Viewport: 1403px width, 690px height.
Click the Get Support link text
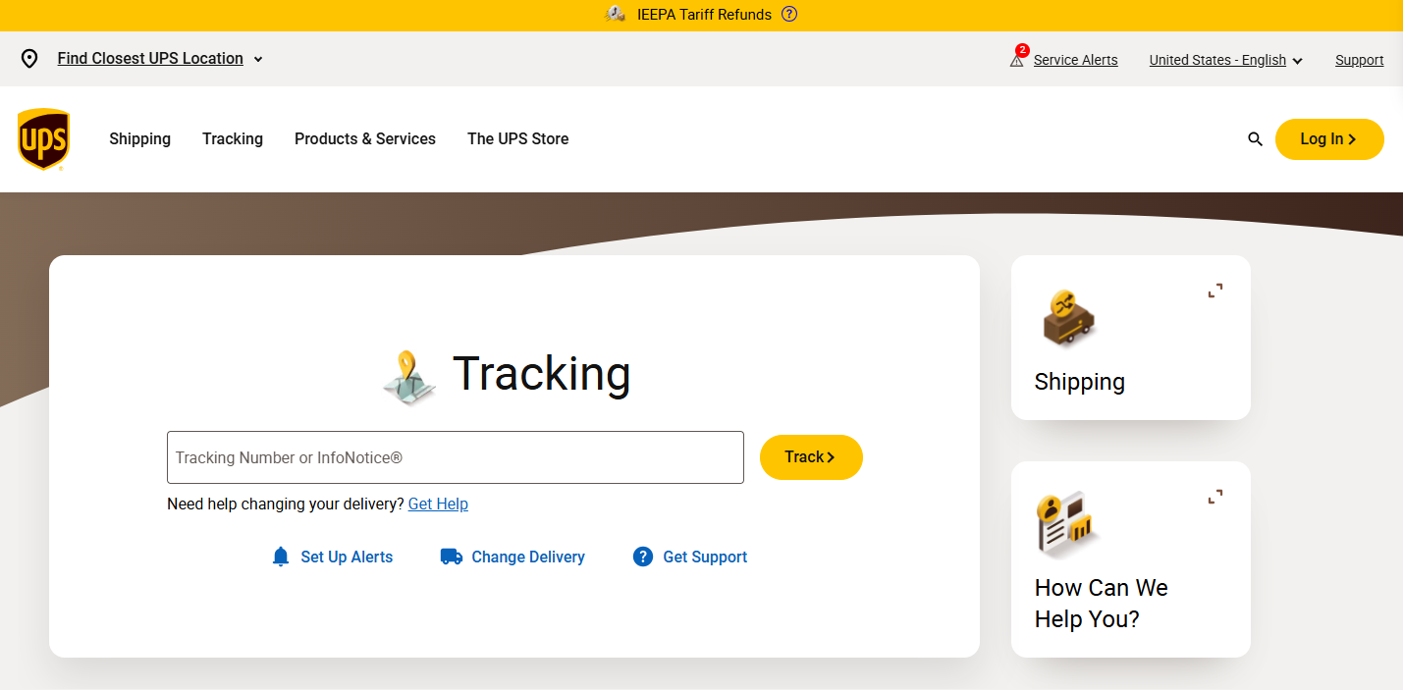click(x=705, y=557)
